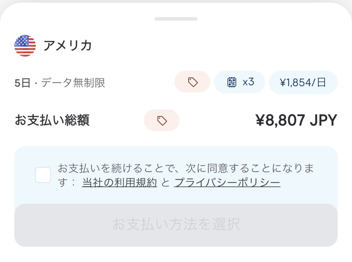
Task: Check the terms agreement checkbox
Action: tap(43, 175)
